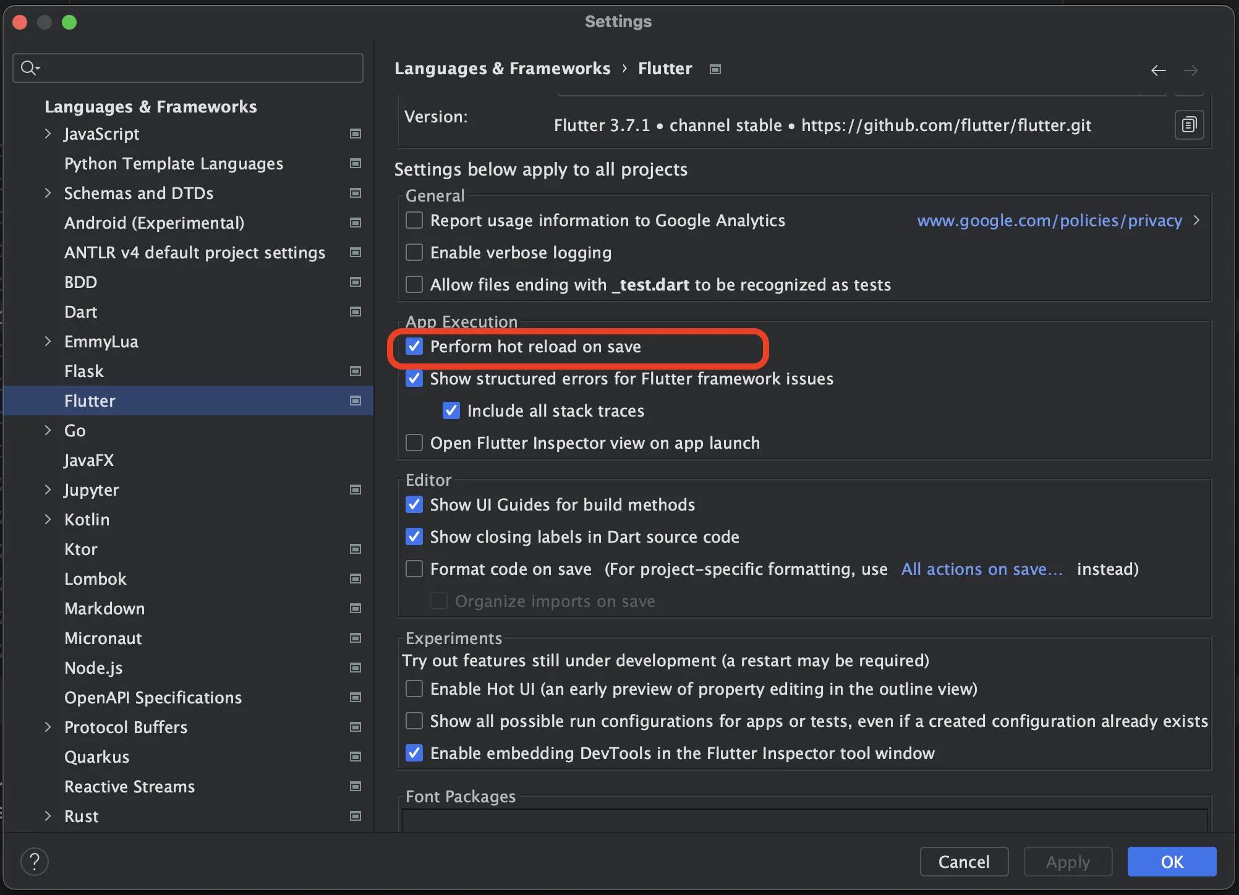
Task: Focus the settings search field
Action: tap(198, 68)
